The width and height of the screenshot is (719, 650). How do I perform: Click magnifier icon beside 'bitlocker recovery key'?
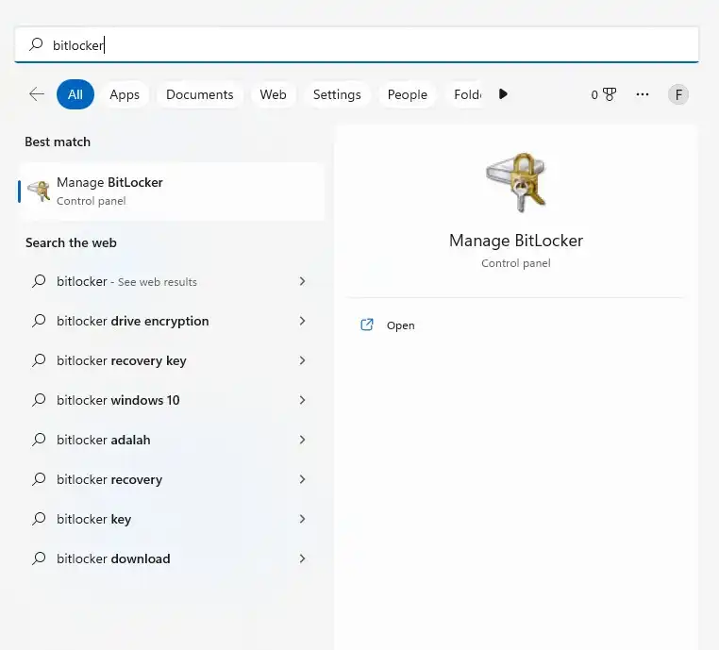coord(39,359)
